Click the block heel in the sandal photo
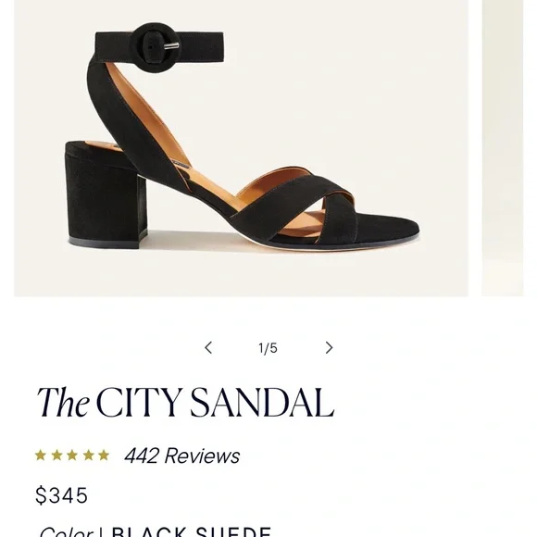537x537 pixels. 106,194
